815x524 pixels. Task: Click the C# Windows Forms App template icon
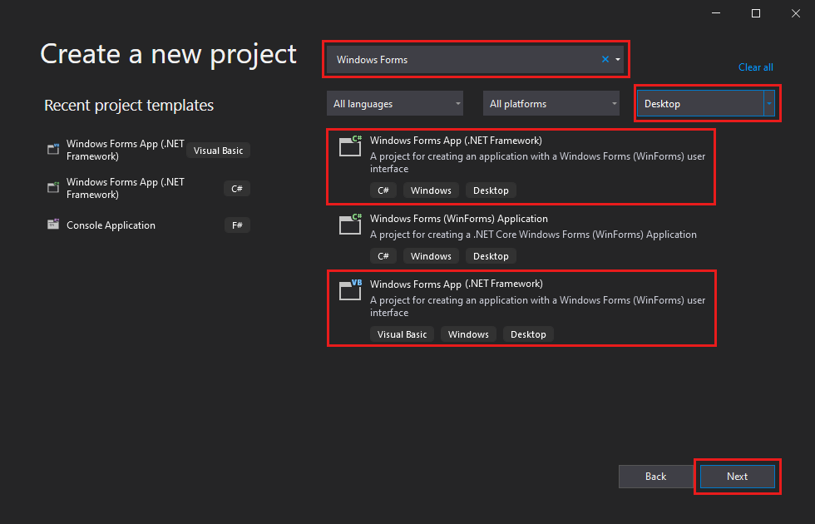[x=349, y=146]
